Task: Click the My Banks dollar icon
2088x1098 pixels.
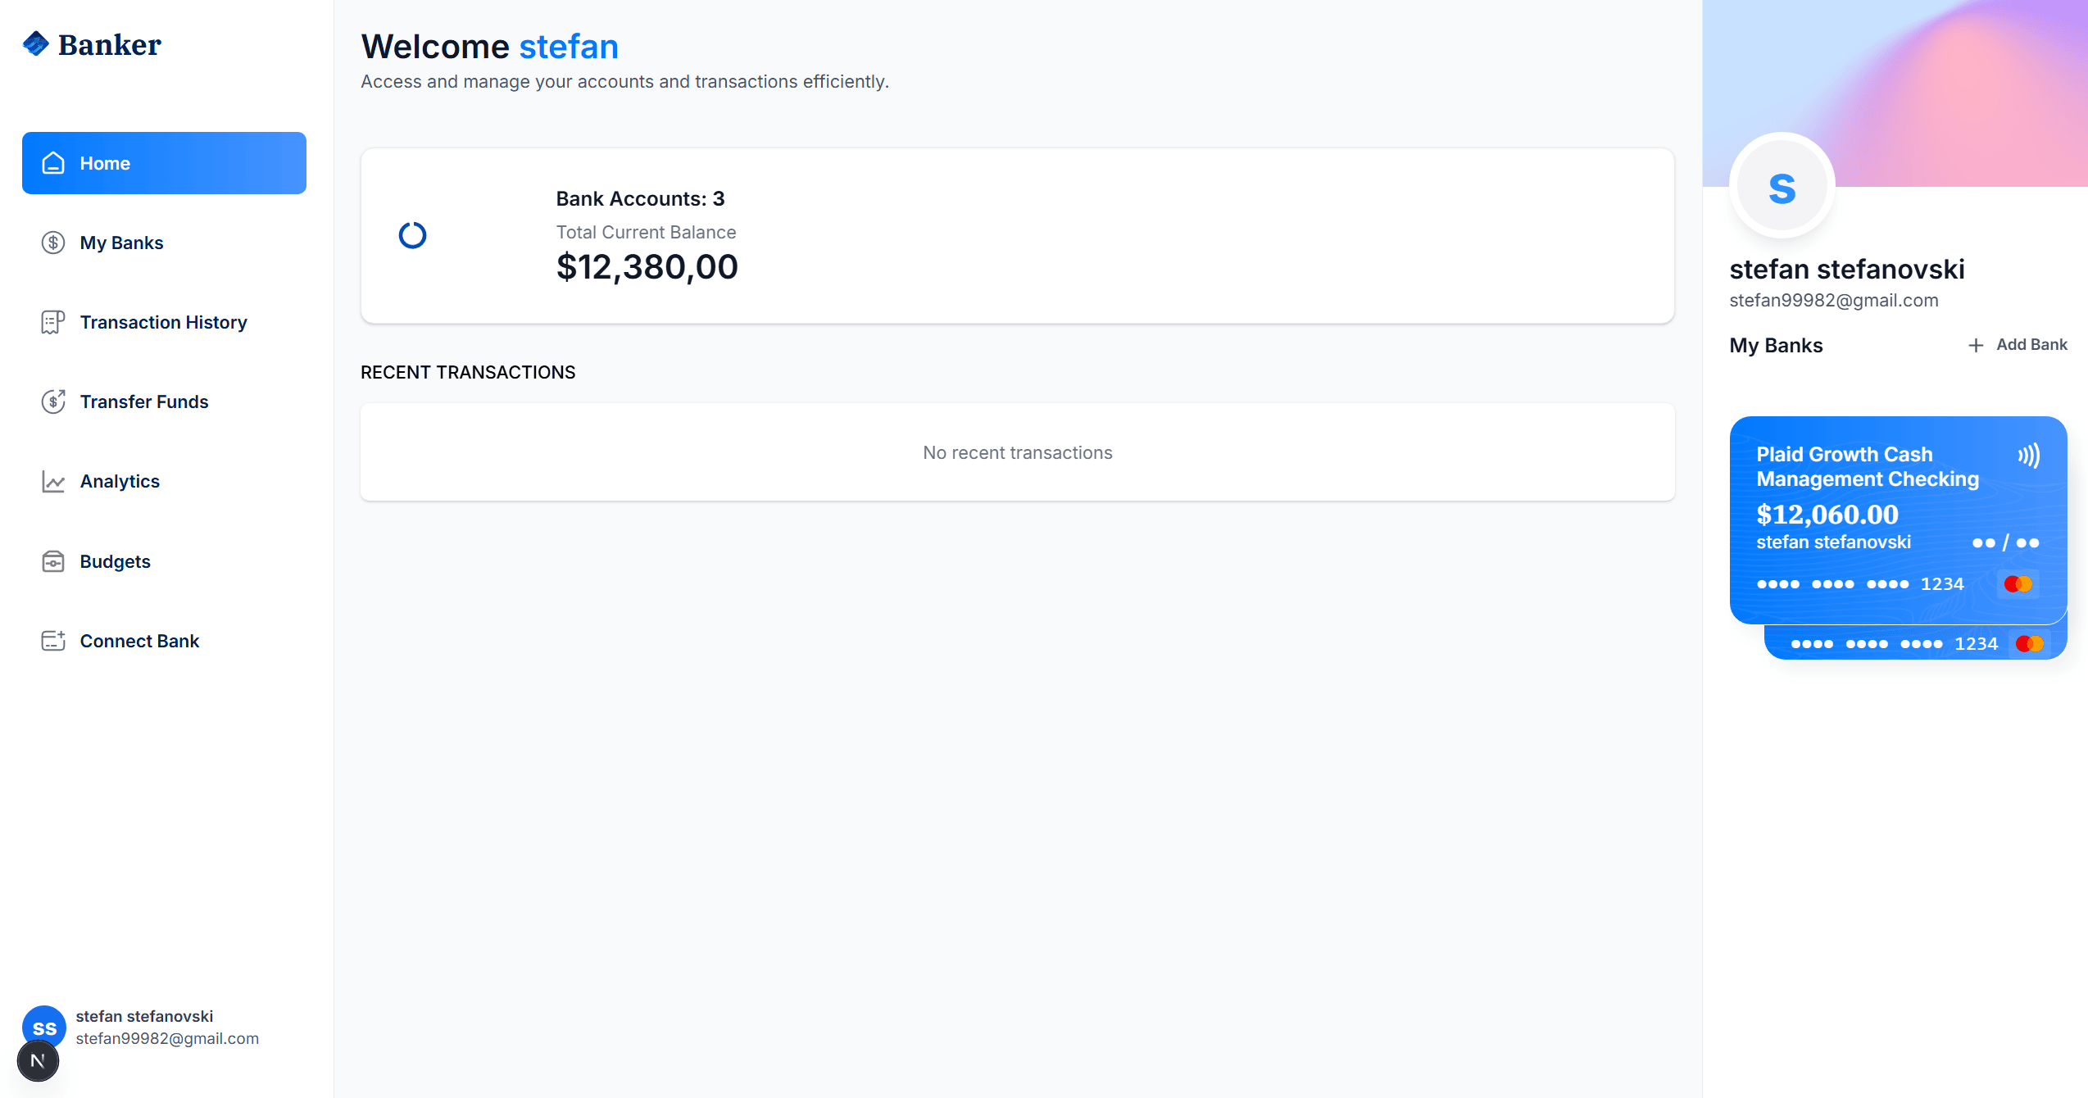Action: (x=53, y=243)
